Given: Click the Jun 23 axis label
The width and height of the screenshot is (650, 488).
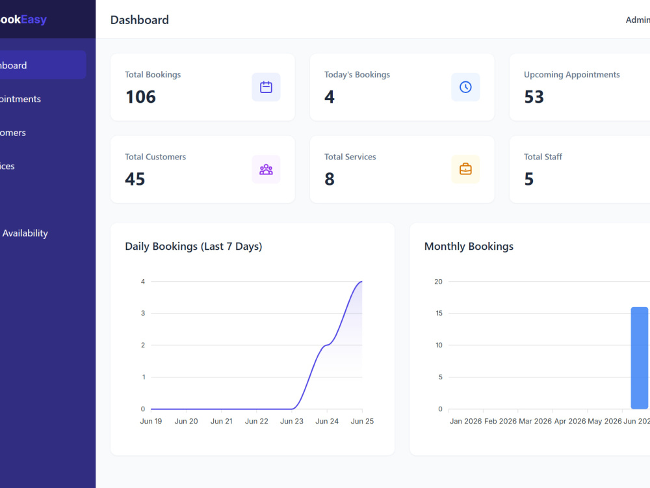Looking at the screenshot, I should 292,421.
